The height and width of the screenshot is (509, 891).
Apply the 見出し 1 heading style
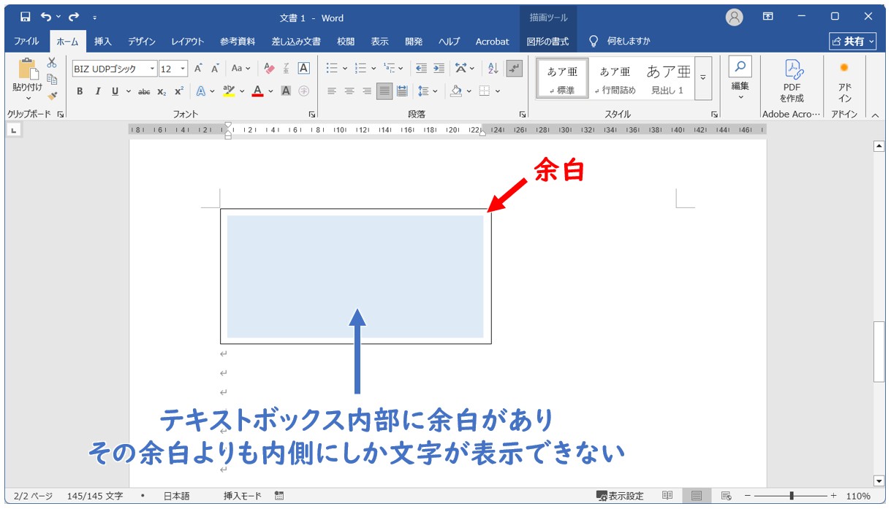pos(668,79)
